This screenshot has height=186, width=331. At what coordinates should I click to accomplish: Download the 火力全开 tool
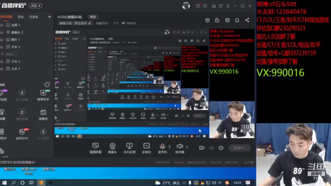[x=43, y=134]
